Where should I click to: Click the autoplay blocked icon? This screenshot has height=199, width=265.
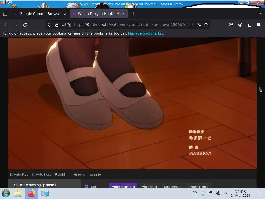(69, 25)
